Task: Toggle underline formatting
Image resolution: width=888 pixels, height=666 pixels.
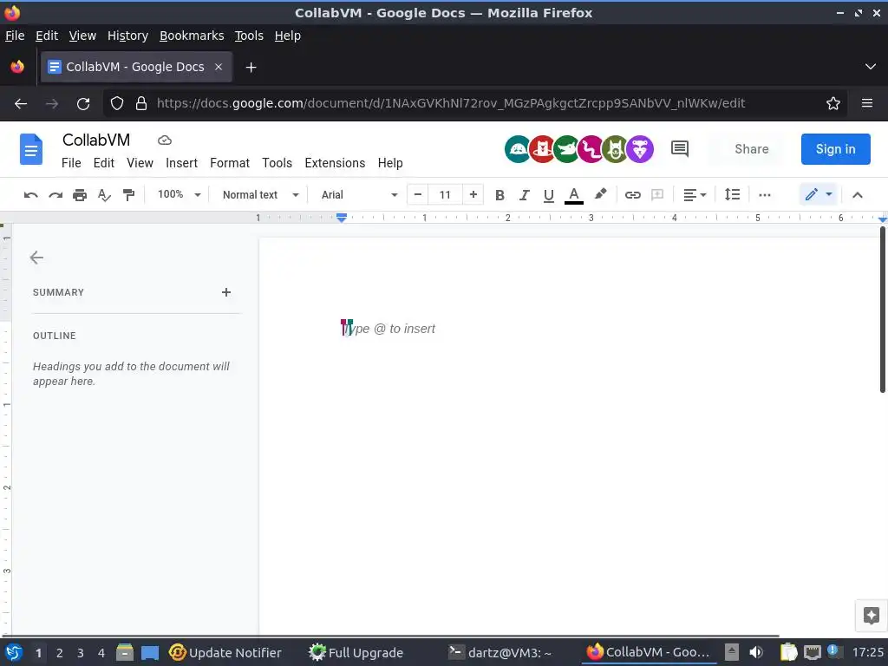Action: pyautogui.click(x=548, y=195)
